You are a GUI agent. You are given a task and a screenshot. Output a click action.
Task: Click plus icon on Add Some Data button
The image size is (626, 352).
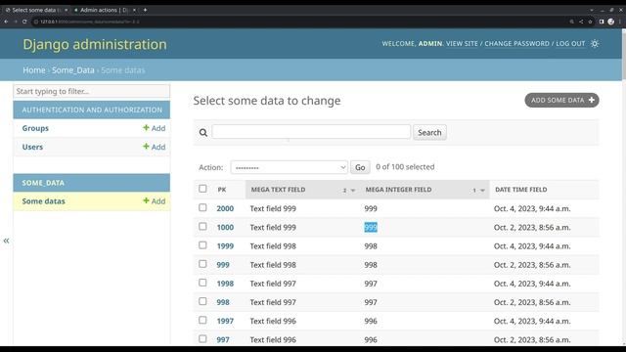[591, 100]
